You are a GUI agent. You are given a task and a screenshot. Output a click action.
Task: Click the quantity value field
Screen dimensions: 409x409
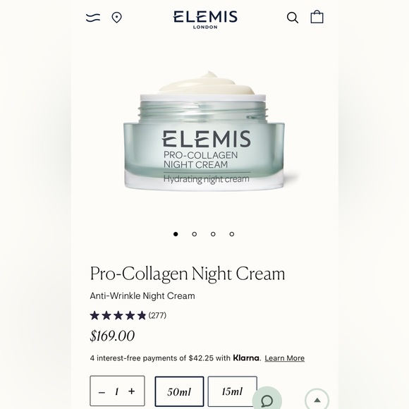pyautogui.click(x=117, y=391)
